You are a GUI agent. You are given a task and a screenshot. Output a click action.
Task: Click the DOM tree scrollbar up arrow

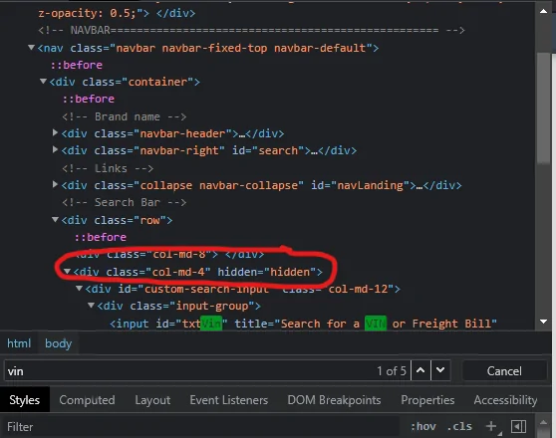[543, 11]
